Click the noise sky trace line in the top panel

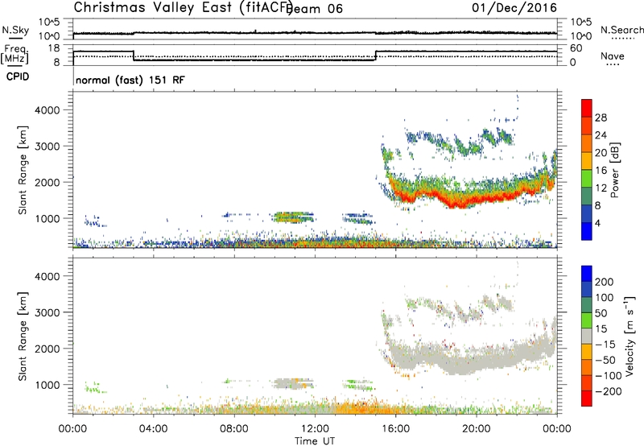[315, 33]
